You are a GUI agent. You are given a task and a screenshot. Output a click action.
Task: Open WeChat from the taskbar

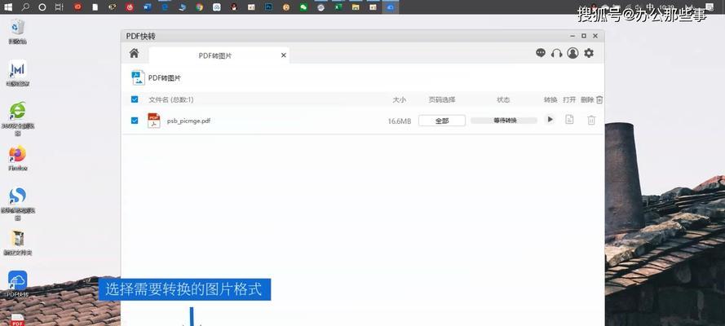303,7
